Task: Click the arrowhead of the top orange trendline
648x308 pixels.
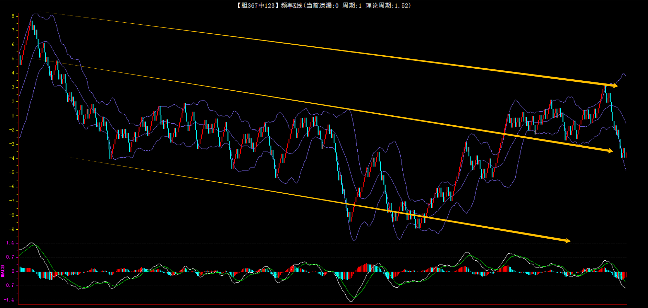Action: 614,85
